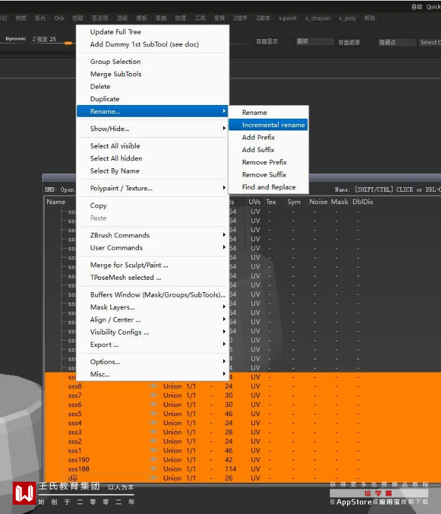Open the Orb menu in menu bar

pyautogui.click(x=59, y=18)
